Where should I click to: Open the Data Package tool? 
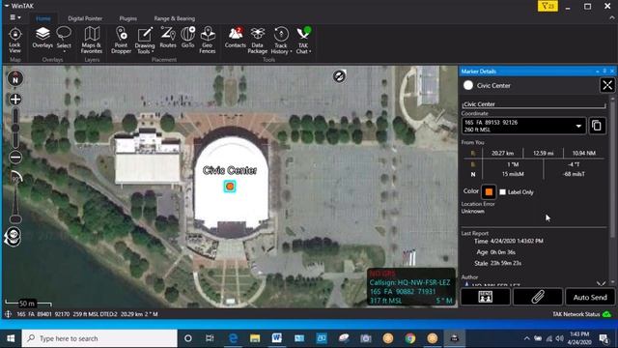(258, 40)
